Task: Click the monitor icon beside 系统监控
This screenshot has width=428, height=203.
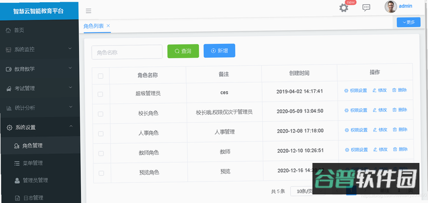Action: (9, 50)
